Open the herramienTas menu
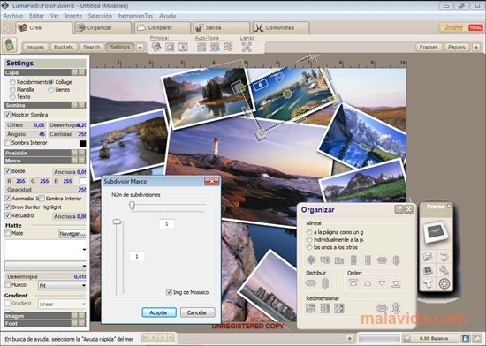 [136, 16]
